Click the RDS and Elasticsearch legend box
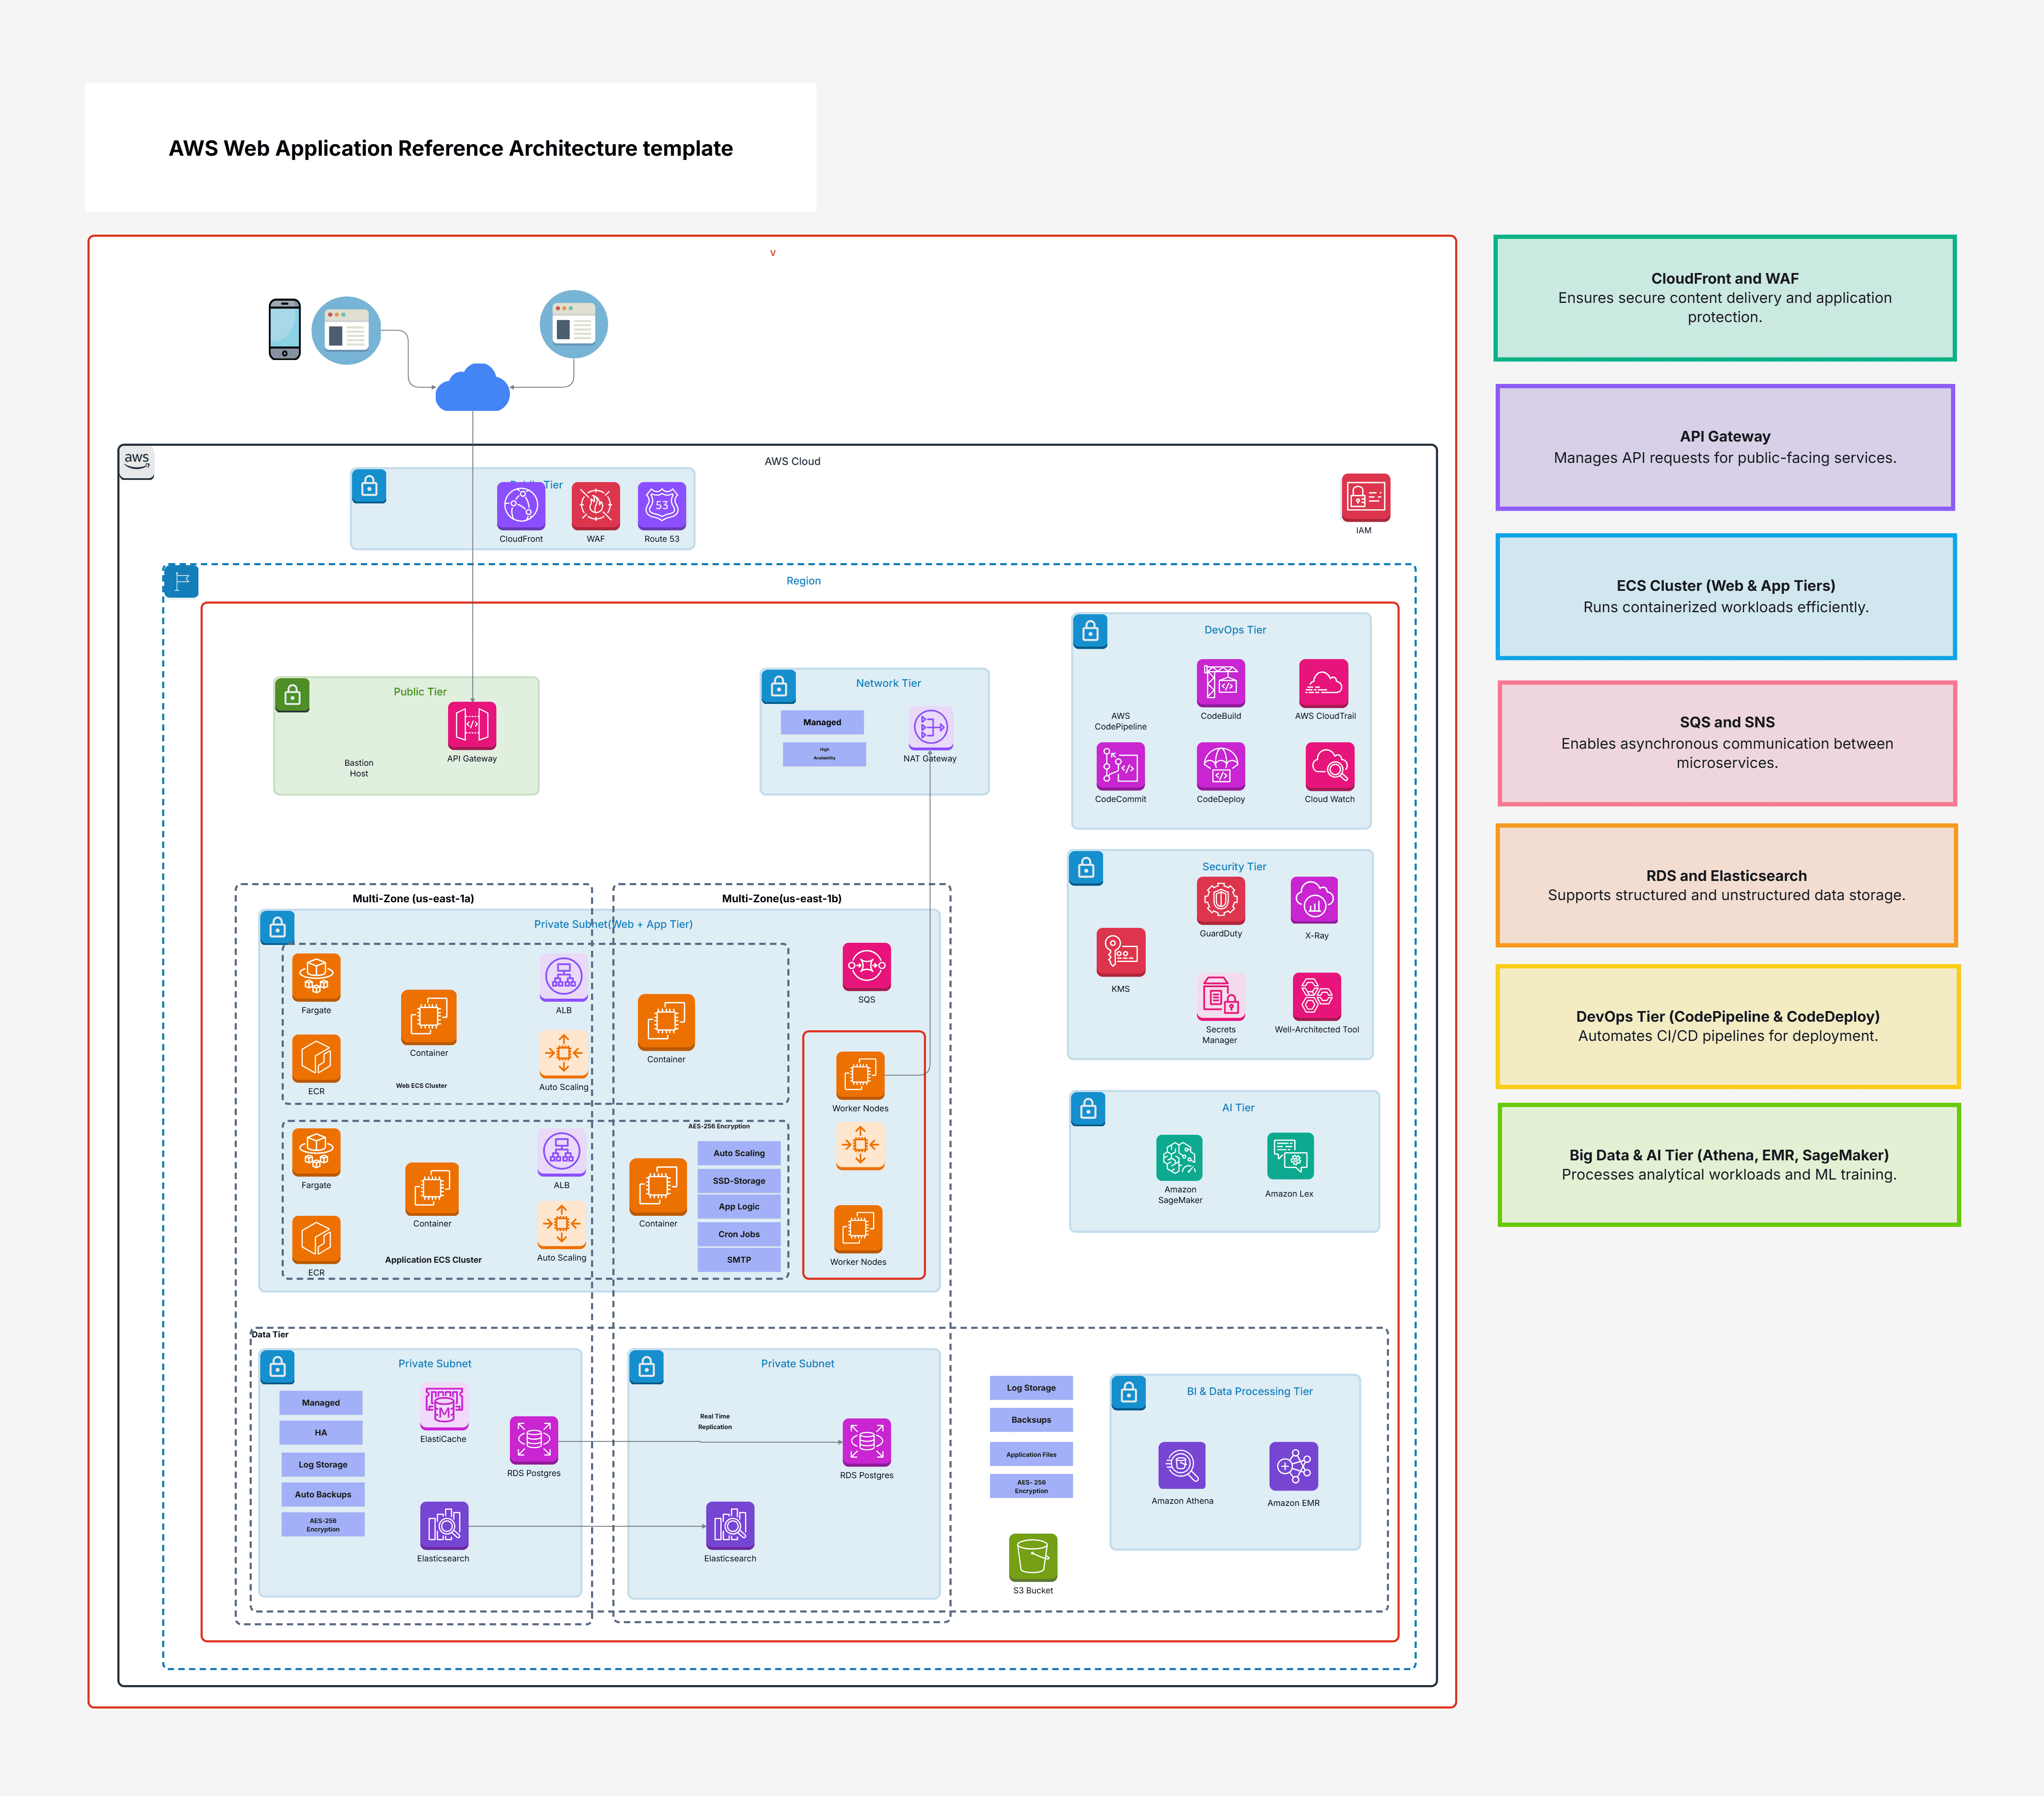The image size is (2044, 1796). pyautogui.click(x=1726, y=886)
